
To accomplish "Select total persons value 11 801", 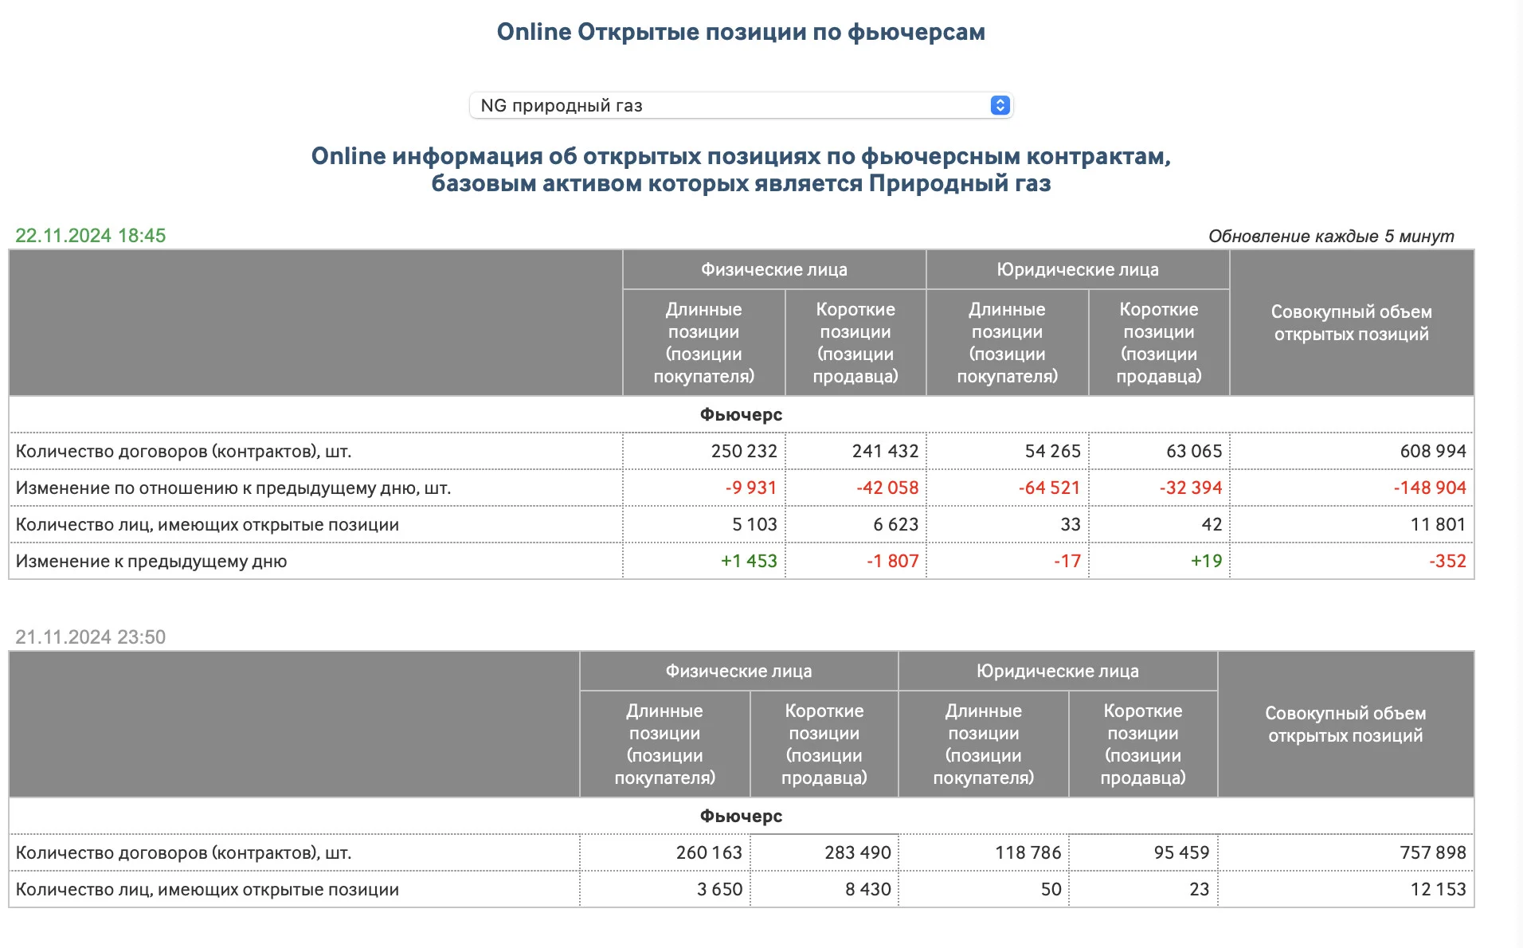I will point(1438,524).
